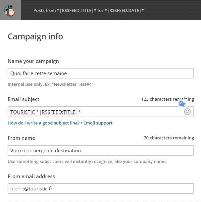Click the '123 characters remaining' counter
This screenshot has height=202, width=201.
coord(168,99)
